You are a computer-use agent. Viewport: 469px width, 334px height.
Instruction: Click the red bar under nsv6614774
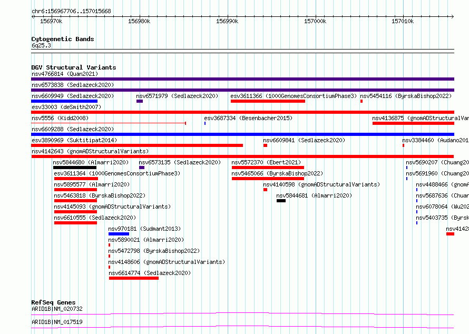pos(134,278)
